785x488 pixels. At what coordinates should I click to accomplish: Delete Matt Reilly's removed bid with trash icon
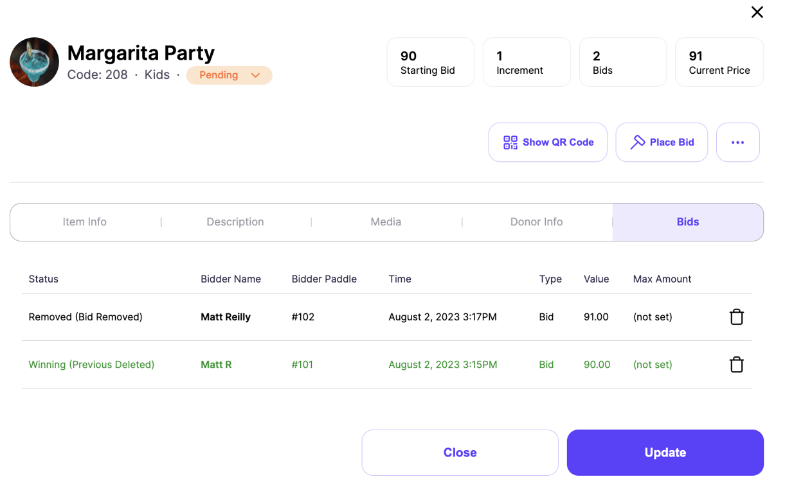coord(736,317)
